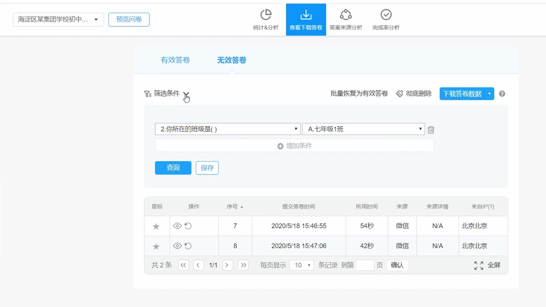Click the timestamp 2020/5/18 15:46:55
546x307 pixels.
[299, 226]
